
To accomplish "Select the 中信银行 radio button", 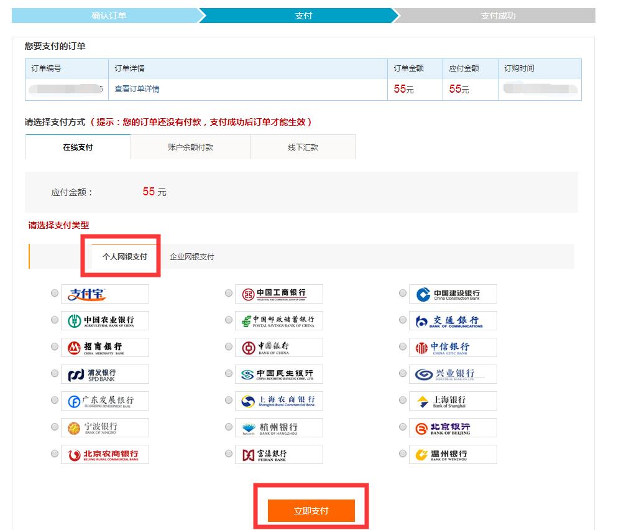I will 403,347.
